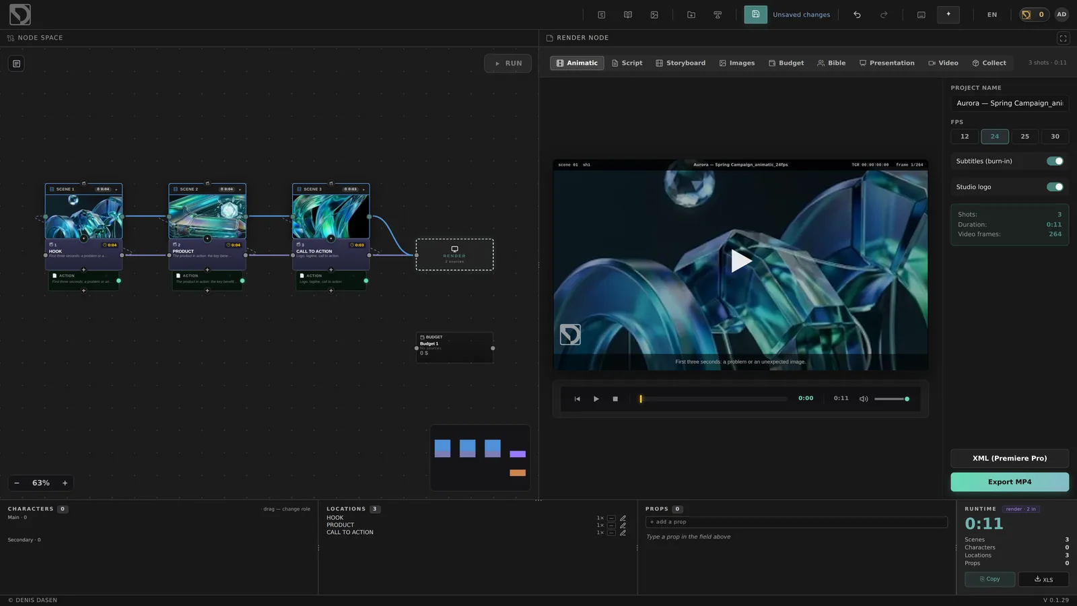Edit the CALL TO ACTION location pencil
Screen dimensions: 1077x606
point(623,533)
